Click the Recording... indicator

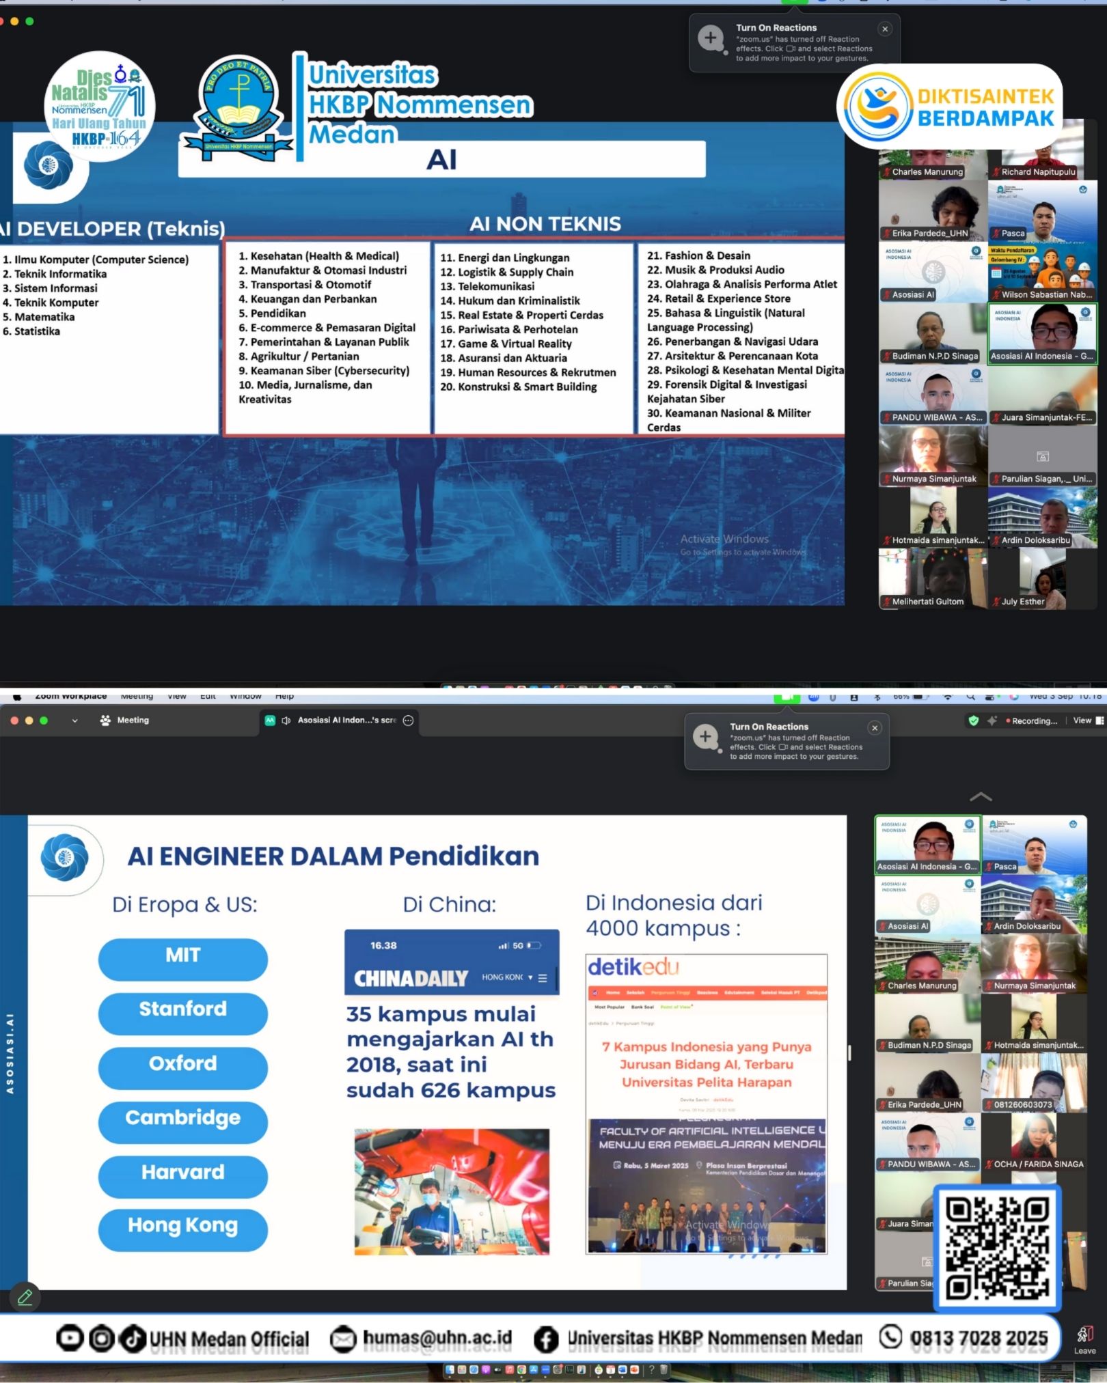(1032, 721)
